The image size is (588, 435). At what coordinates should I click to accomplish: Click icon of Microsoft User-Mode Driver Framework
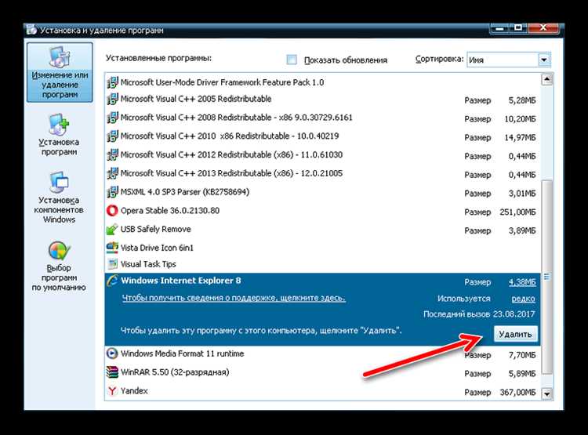point(112,82)
